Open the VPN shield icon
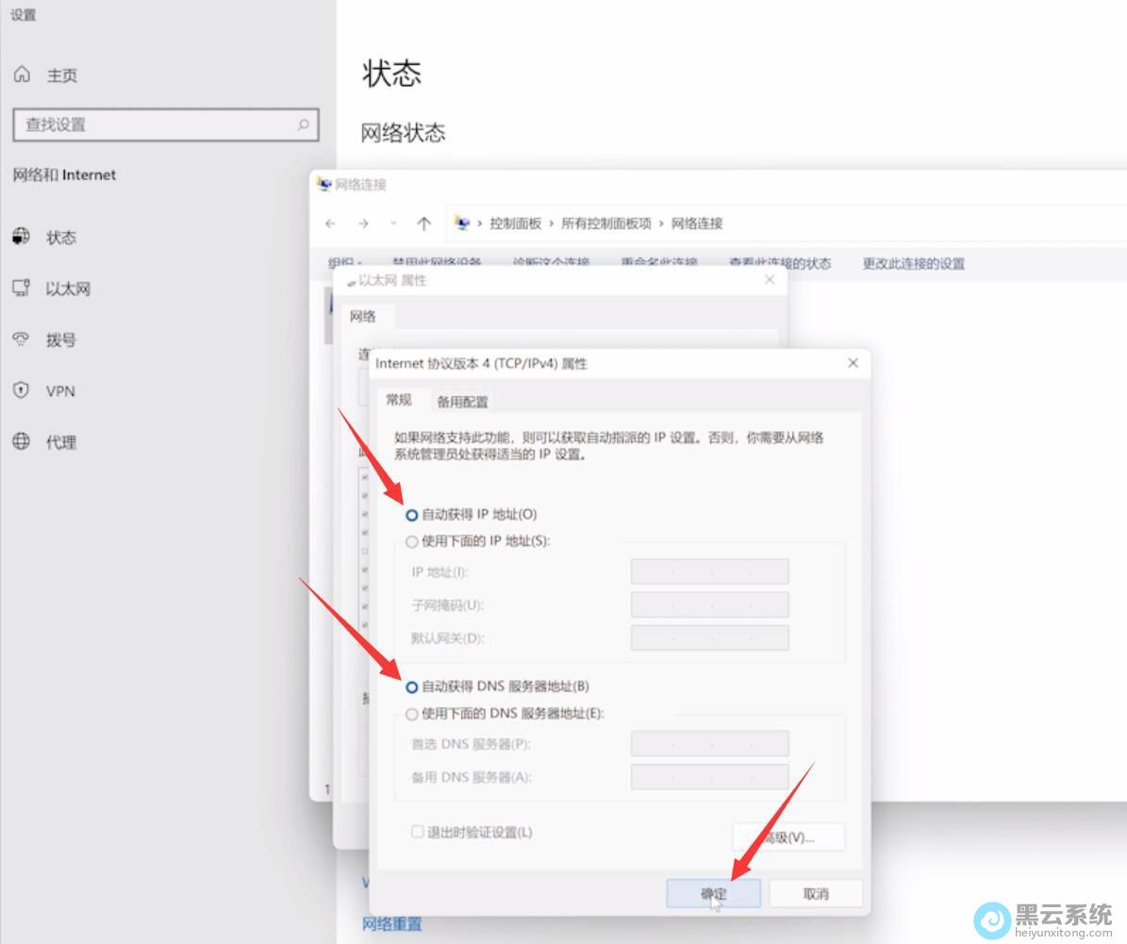Viewport: 1127px width, 944px height. coord(22,390)
